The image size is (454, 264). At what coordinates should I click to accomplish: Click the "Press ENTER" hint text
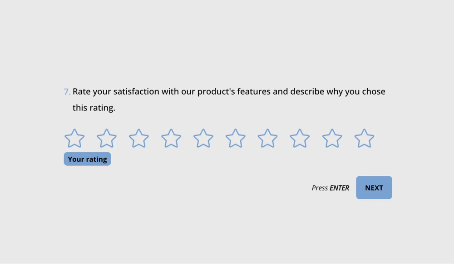pos(330,188)
